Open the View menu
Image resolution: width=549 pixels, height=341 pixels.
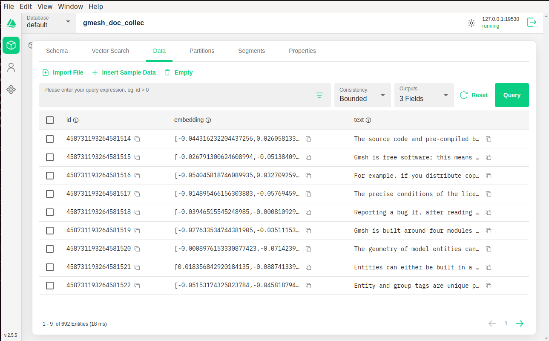[x=45, y=6]
